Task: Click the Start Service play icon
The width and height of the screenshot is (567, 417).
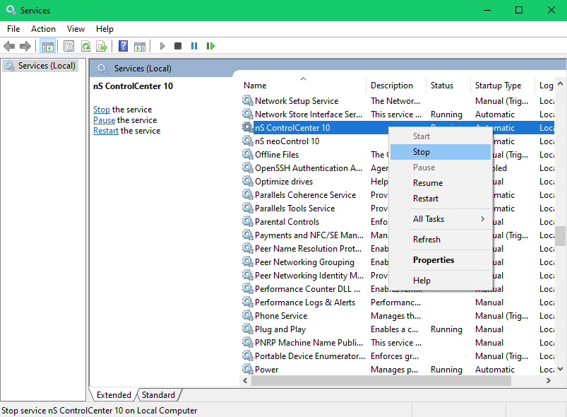Action: pyautogui.click(x=162, y=46)
